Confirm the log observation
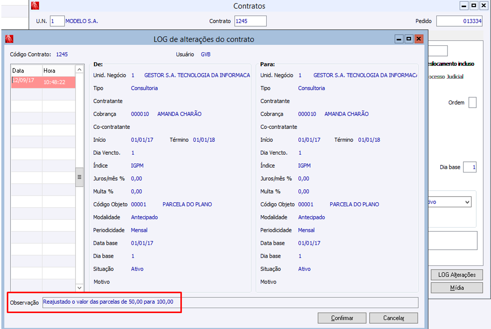This screenshot has height=329, width=491. [342, 318]
